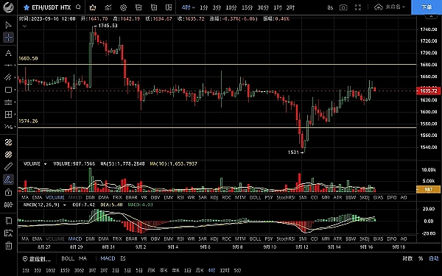Click the 下单 order button
This screenshot has width=442, height=276.
tap(427, 7)
